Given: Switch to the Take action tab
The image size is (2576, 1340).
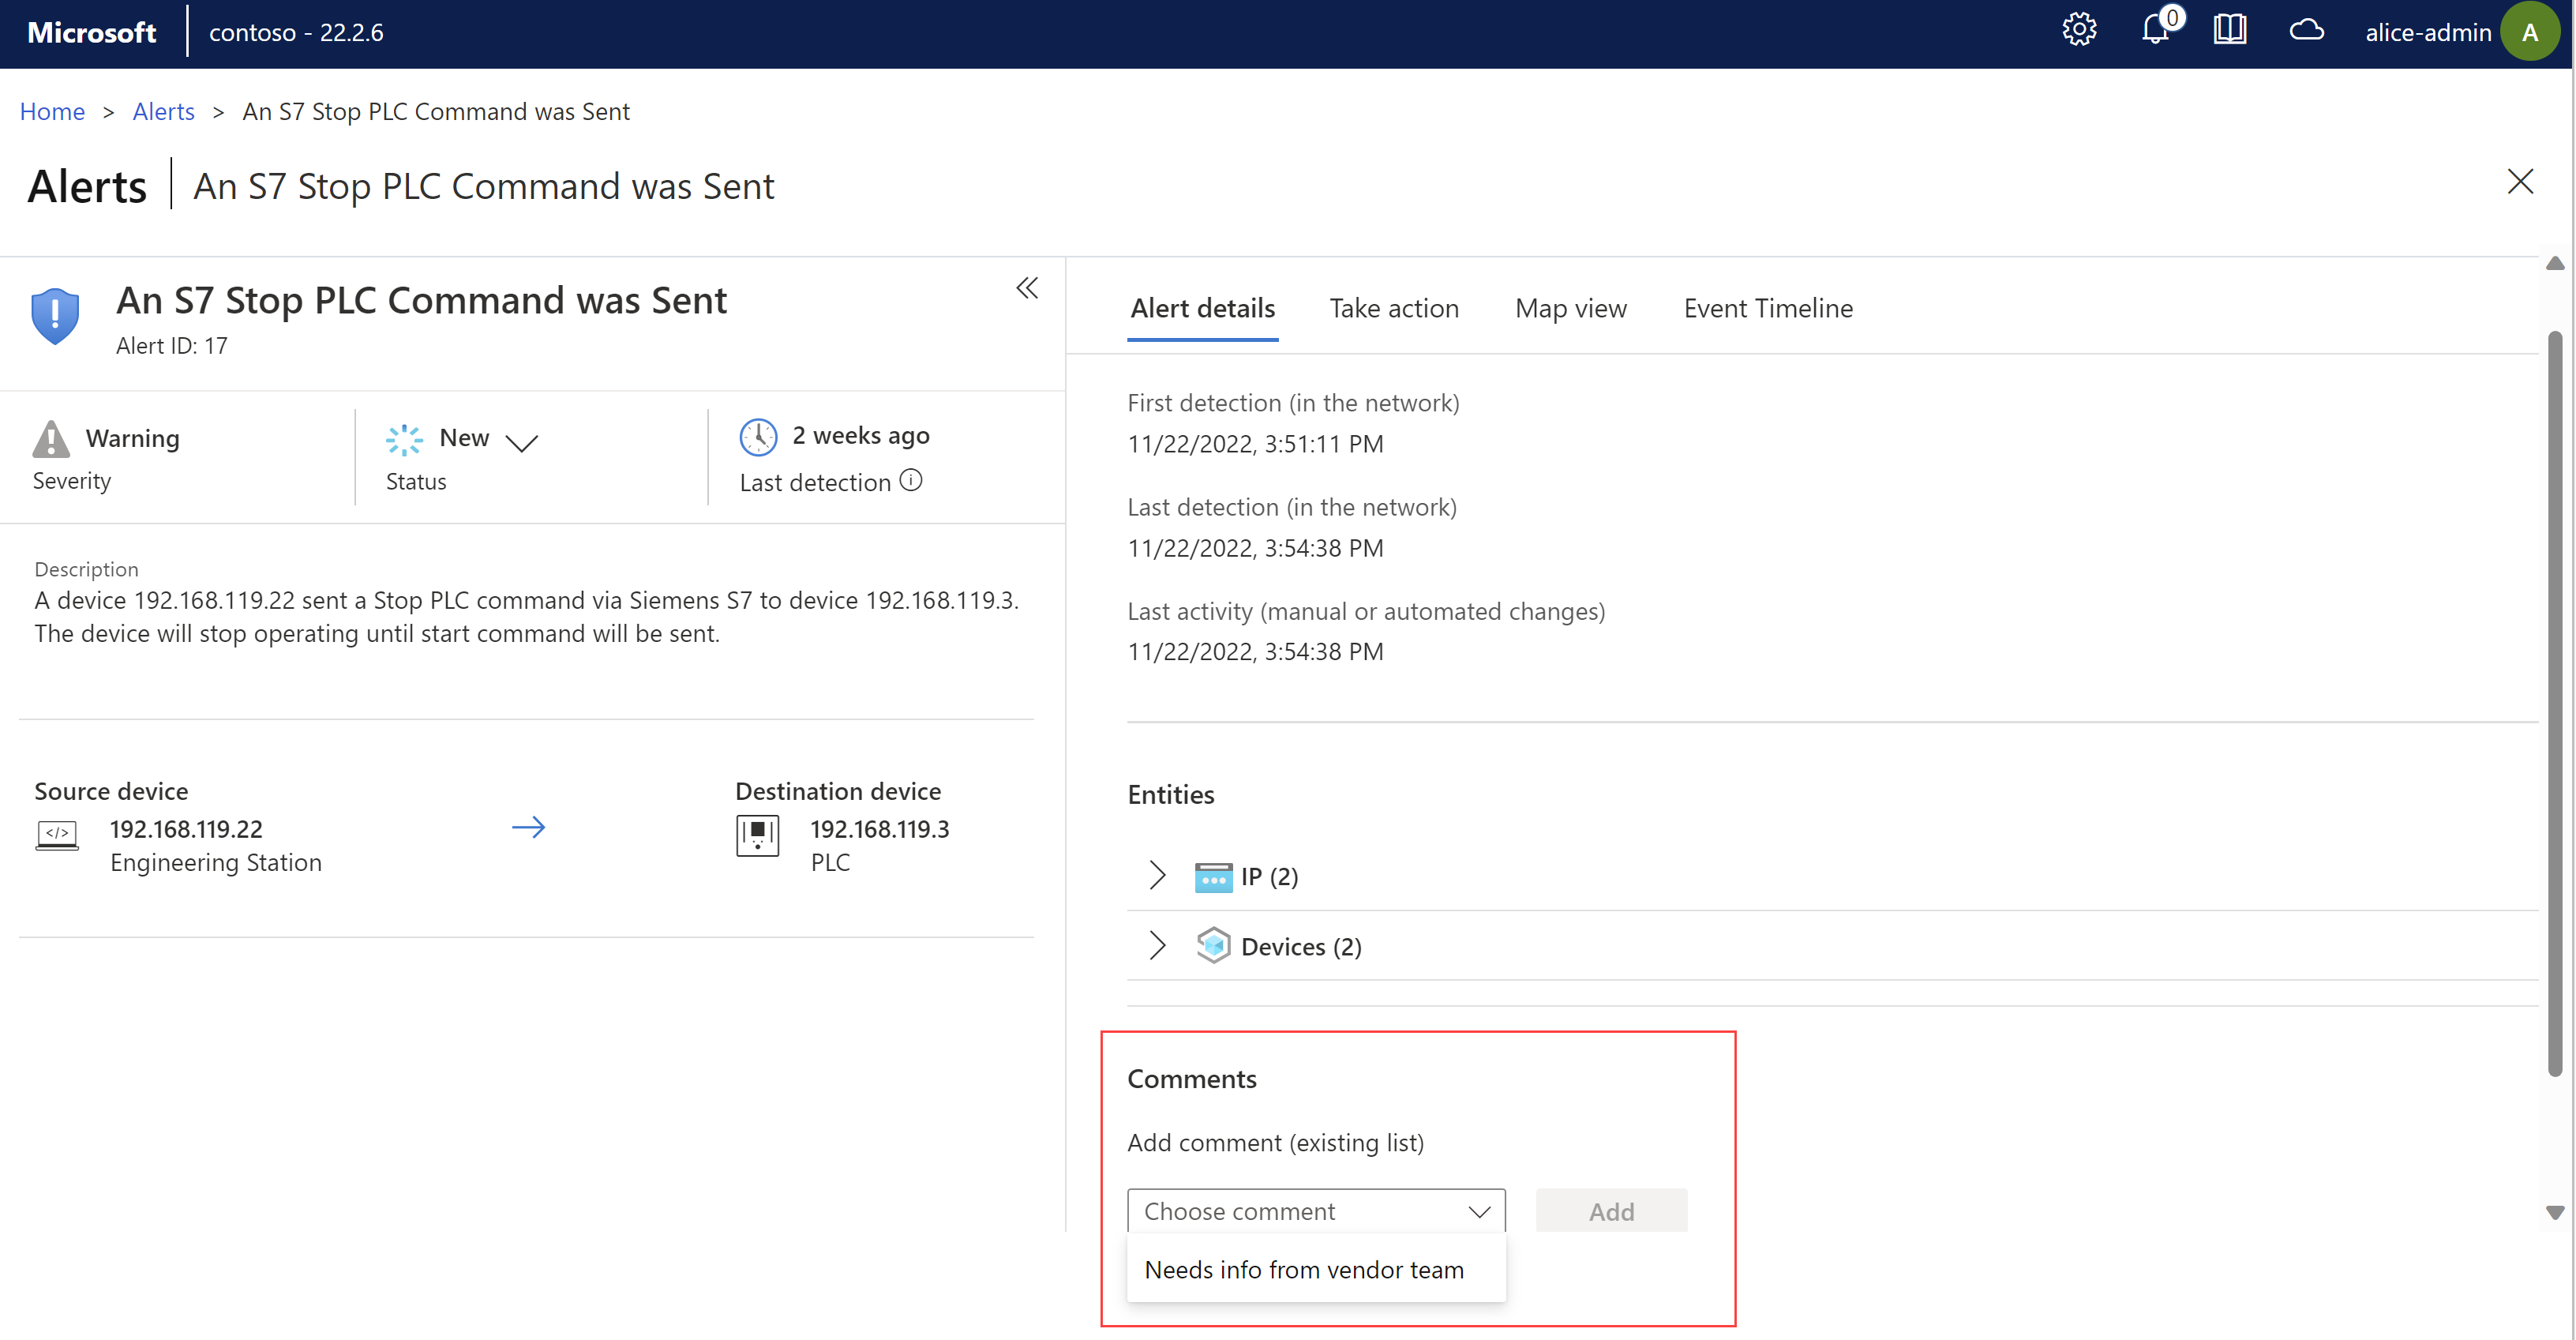Looking at the screenshot, I should point(1393,309).
